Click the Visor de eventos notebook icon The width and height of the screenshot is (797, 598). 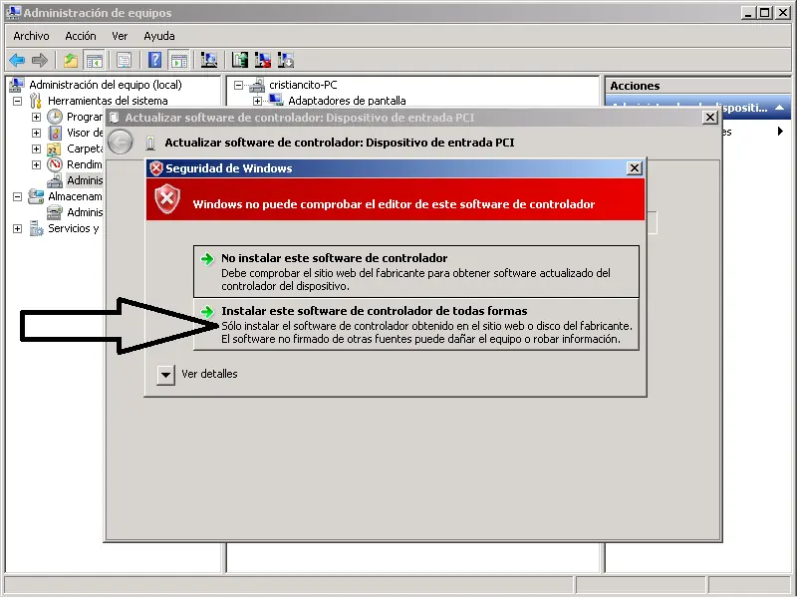[x=55, y=133]
